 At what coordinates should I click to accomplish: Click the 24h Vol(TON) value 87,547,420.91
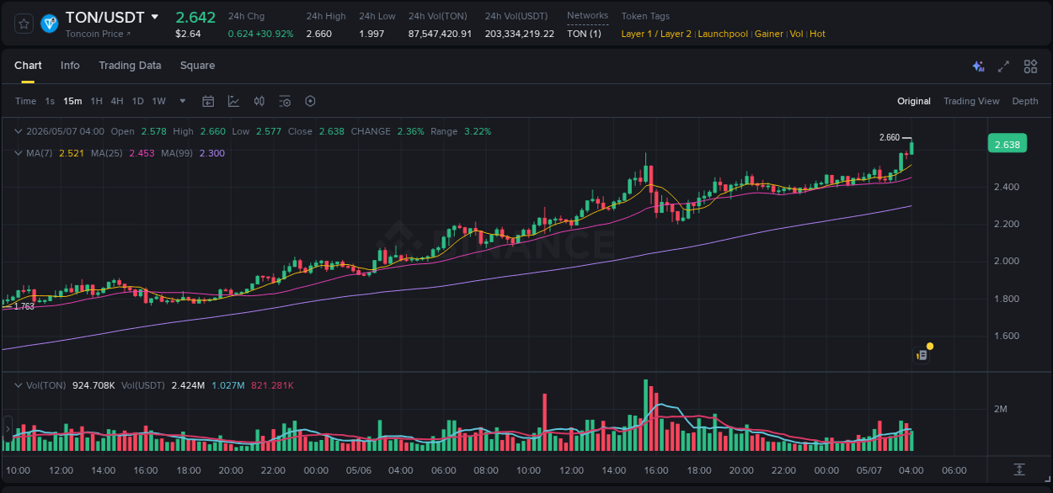click(x=440, y=34)
